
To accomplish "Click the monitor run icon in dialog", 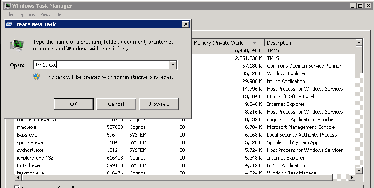I will coord(17,45).
